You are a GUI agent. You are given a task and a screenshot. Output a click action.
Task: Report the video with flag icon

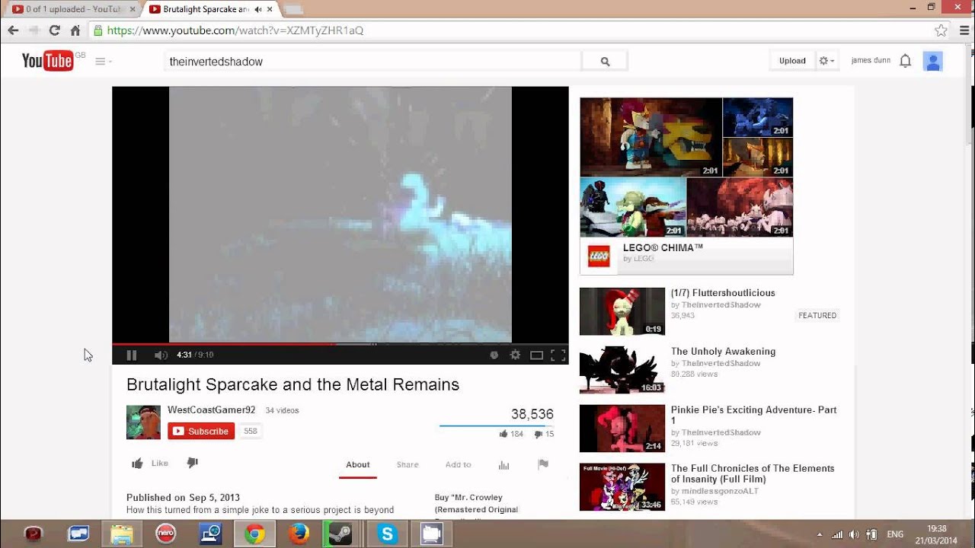coord(543,464)
